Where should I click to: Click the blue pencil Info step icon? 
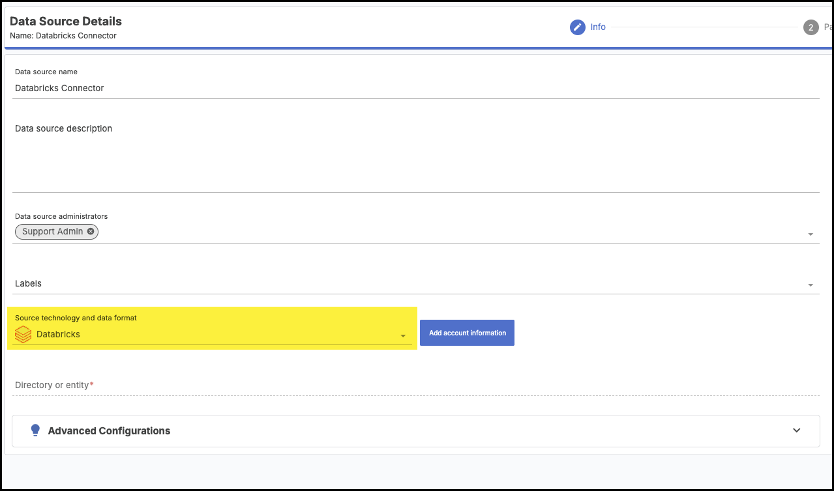click(578, 27)
